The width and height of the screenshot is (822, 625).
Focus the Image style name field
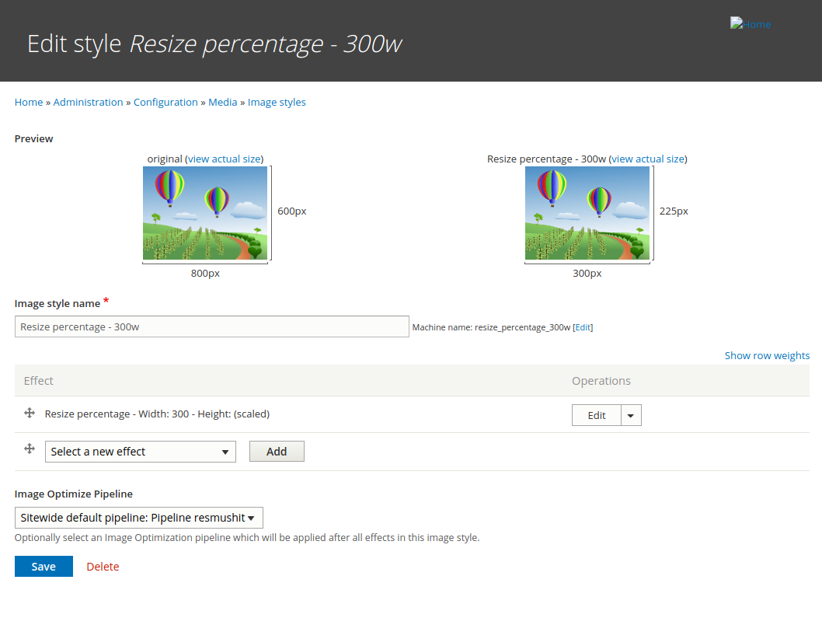pyautogui.click(x=212, y=326)
